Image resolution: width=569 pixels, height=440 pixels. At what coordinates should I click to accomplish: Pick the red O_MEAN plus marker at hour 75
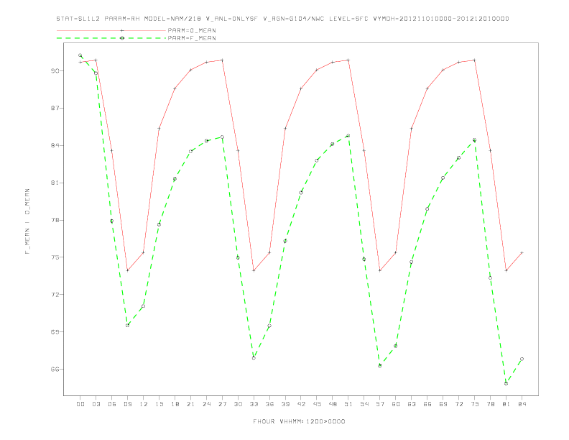tap(475, 60)
